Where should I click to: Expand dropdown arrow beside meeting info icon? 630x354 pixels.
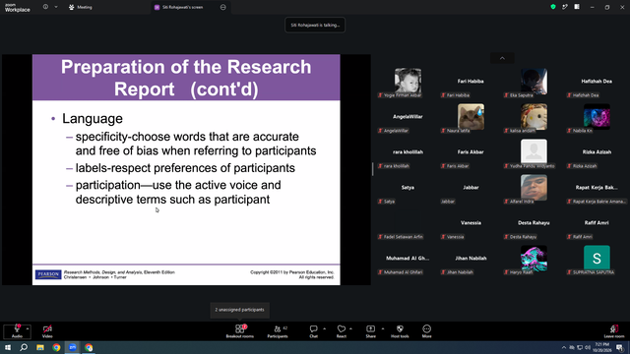56,7
